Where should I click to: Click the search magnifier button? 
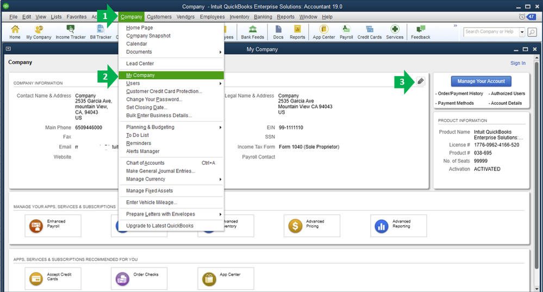coord(532,32)
